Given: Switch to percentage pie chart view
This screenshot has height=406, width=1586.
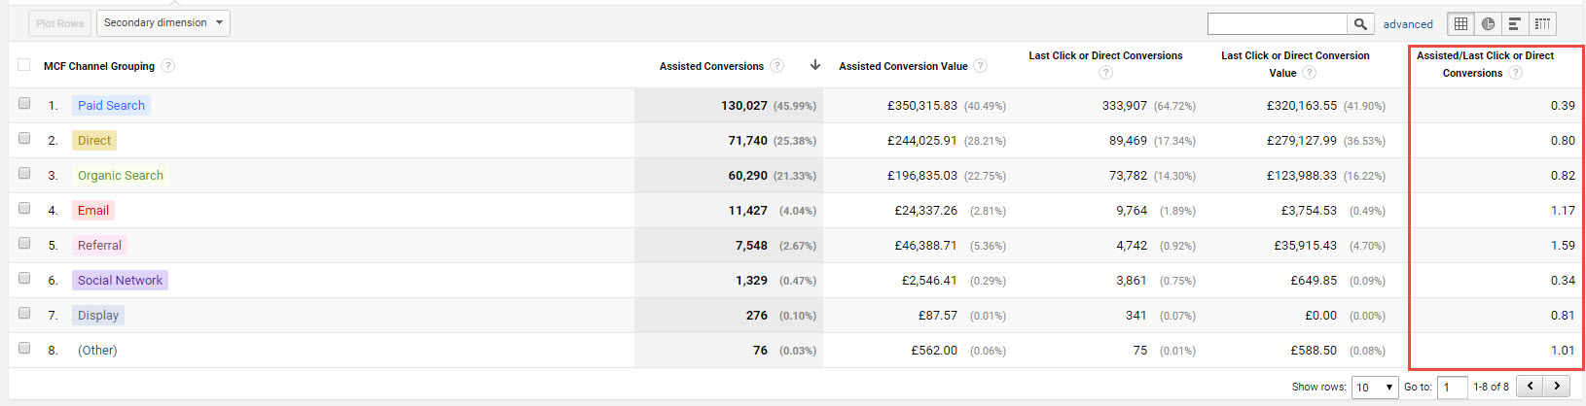Looking at the screenshot, I should coord(1488,24).
